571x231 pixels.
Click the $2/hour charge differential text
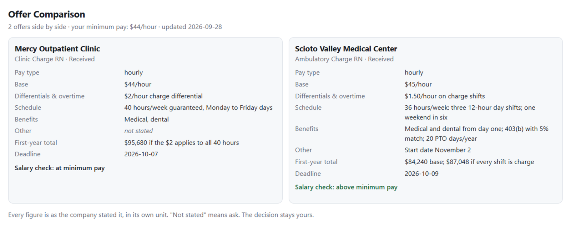(163, 96)
